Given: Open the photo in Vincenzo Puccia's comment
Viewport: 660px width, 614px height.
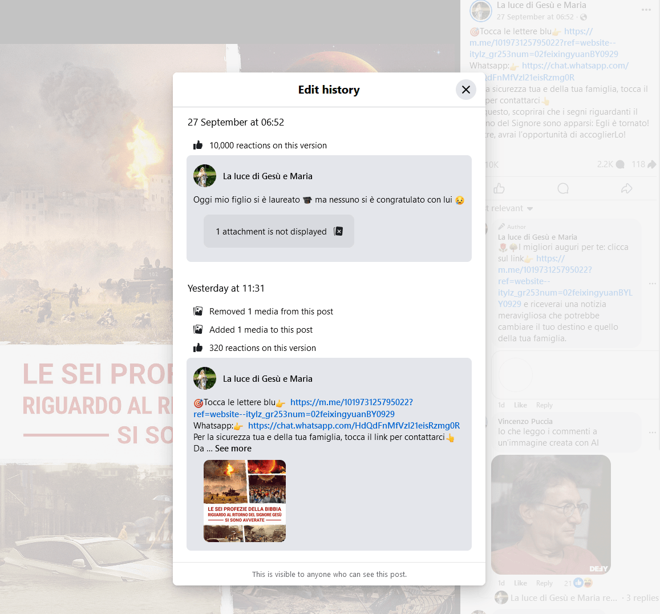Looking at the screenshot, I should pyautogui.click(x=551, y=515).
